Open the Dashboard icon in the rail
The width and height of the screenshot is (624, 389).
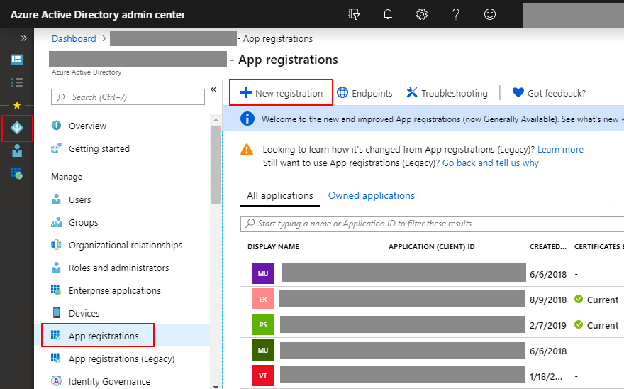[17, 60]
